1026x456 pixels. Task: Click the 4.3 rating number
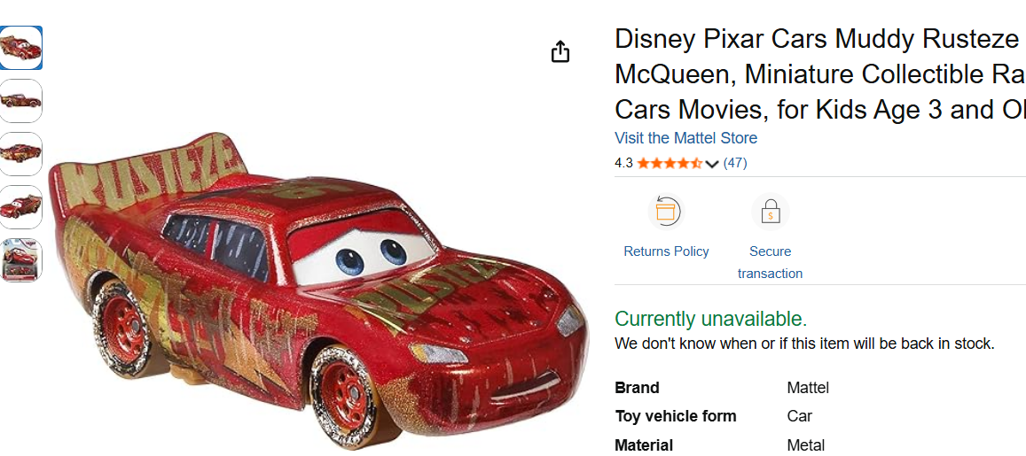coord(623,163)
